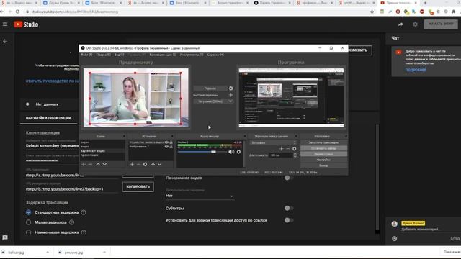The image size is (461, 259).
Task: Move the selected source down in OBS
Action: [x=159, y=164]
